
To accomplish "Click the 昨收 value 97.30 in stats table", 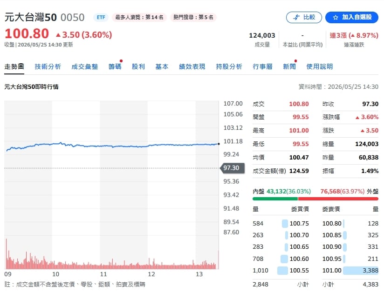I will tap(370, 104).
